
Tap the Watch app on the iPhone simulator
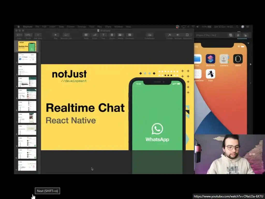[238, 59]
